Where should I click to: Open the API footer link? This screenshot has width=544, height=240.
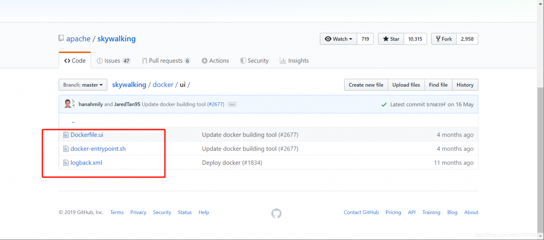pyautogui.click(x=412, y=212)
